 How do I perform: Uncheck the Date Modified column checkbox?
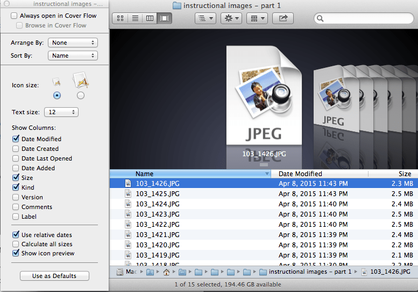click(x=16, y=139)
